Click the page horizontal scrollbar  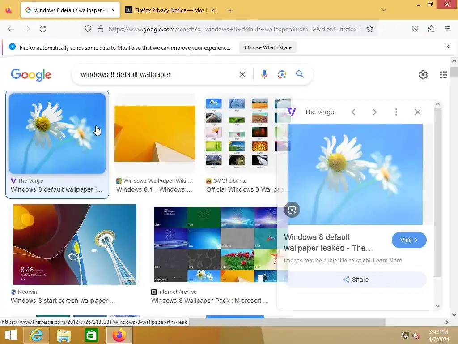point(288,322)
